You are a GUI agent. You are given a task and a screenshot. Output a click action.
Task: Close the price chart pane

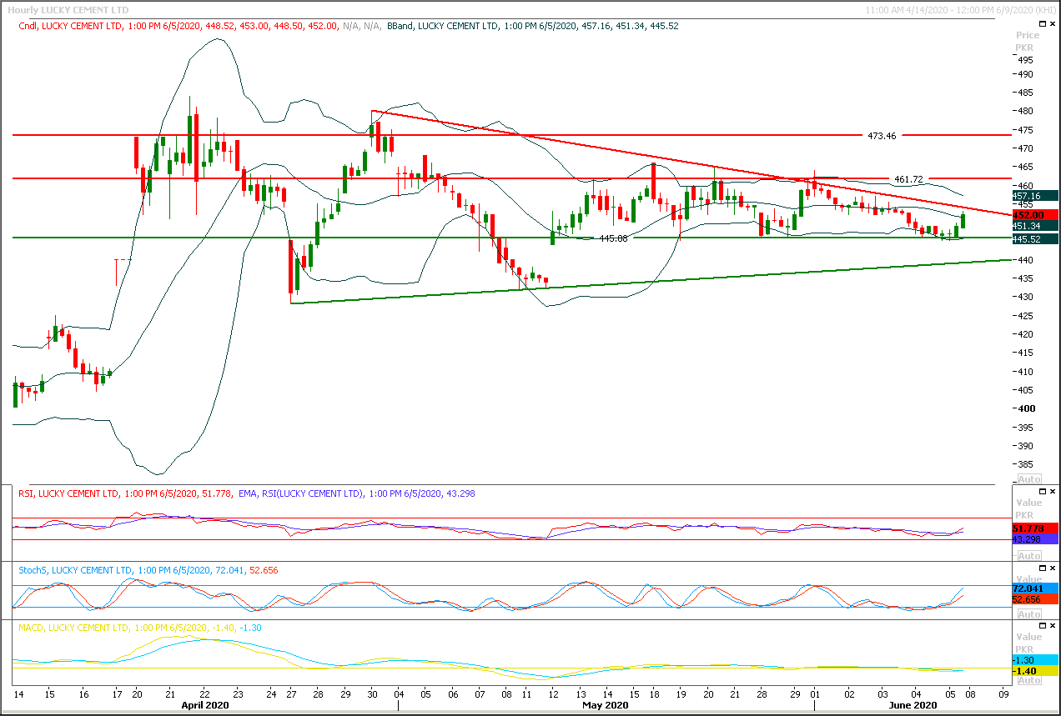click(1053, 25)
